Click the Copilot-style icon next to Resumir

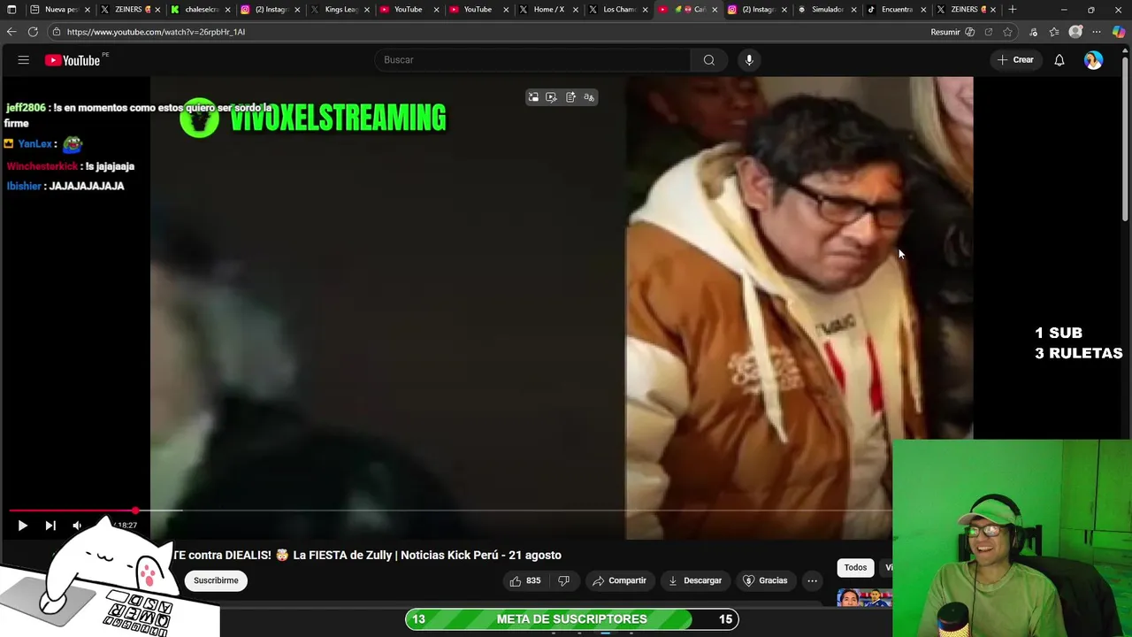970,32
